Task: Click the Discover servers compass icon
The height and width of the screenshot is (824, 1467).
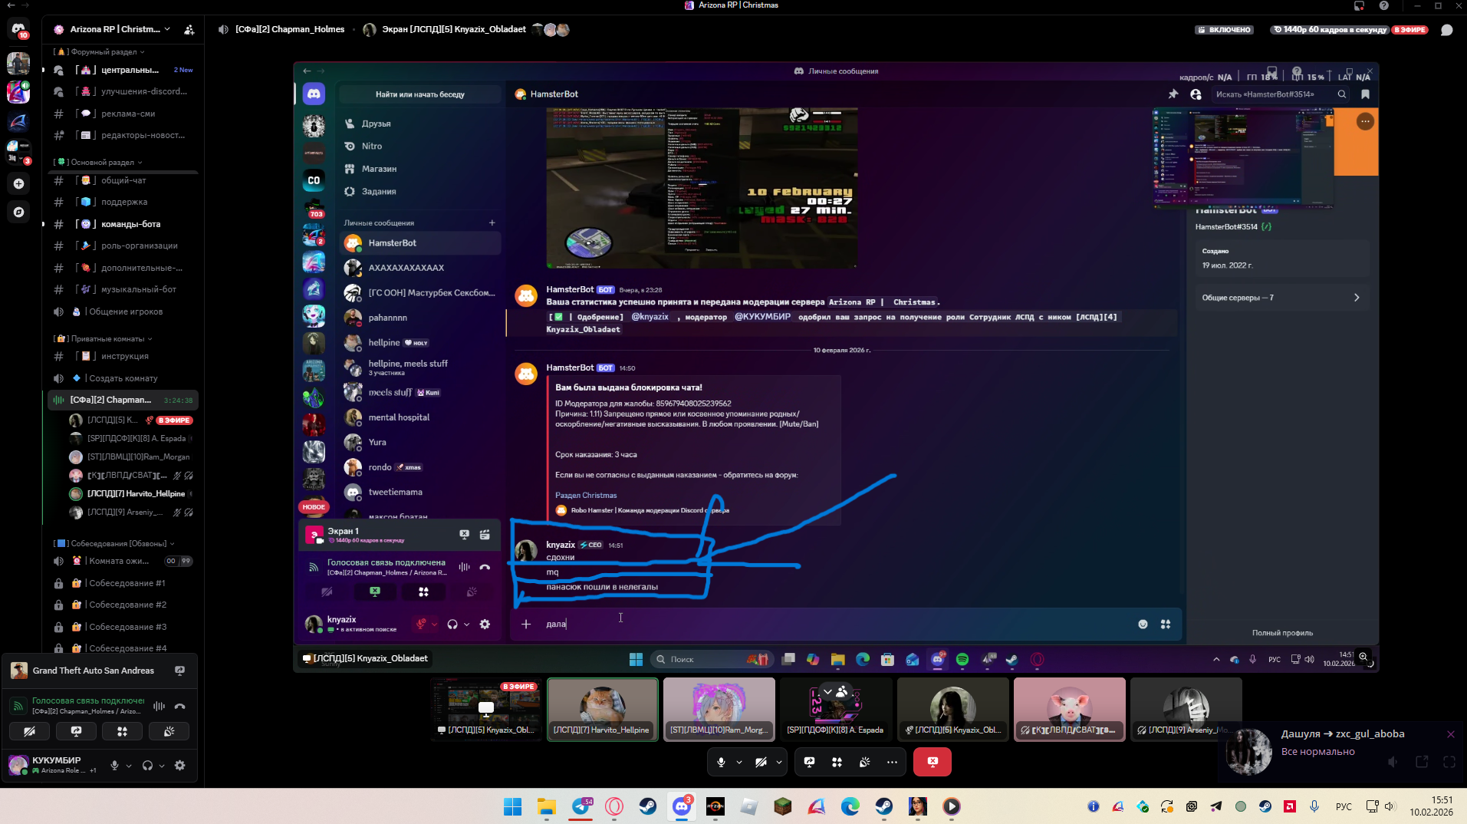Action: point(18,212)
